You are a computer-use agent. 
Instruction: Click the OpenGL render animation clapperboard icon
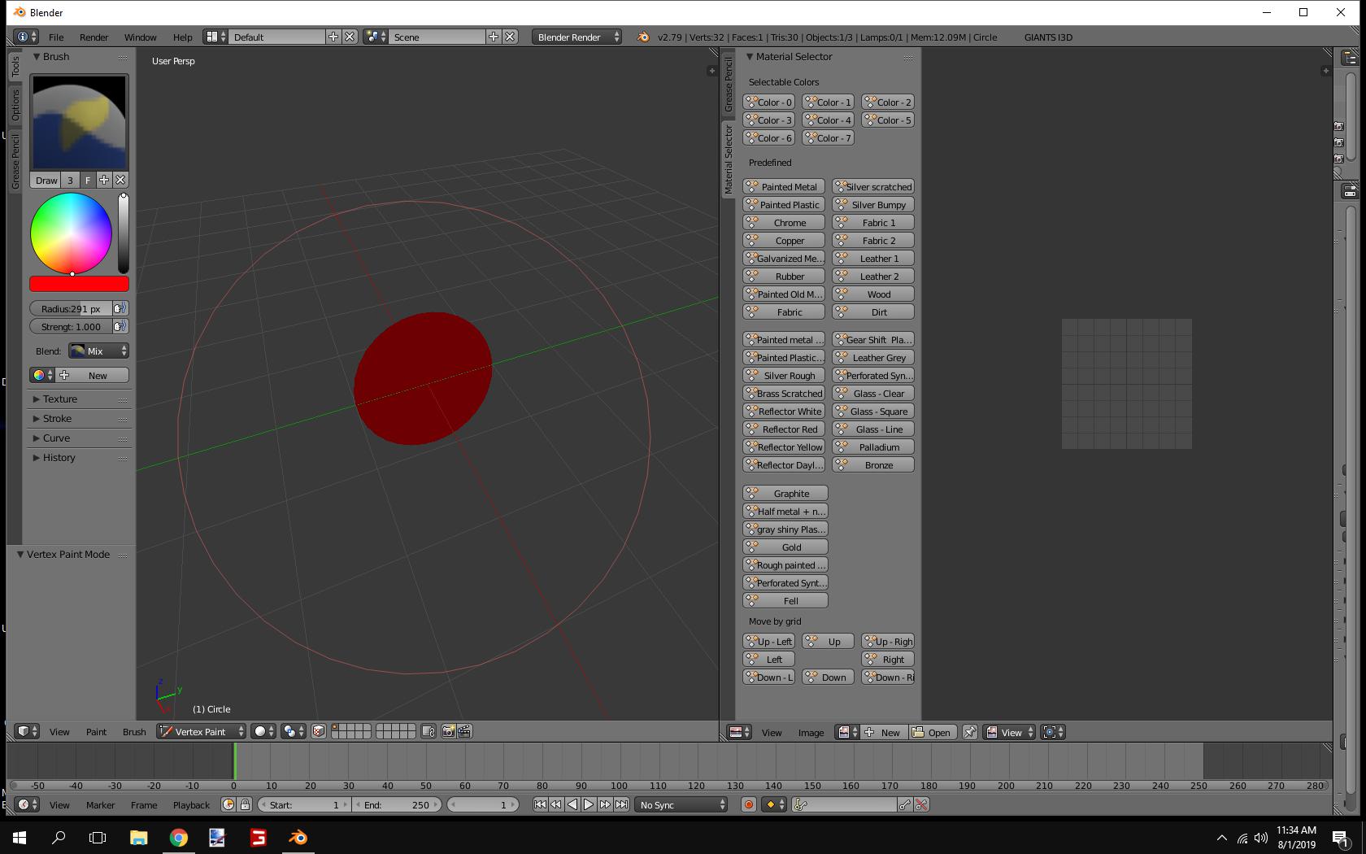click(x=464, y=732)
